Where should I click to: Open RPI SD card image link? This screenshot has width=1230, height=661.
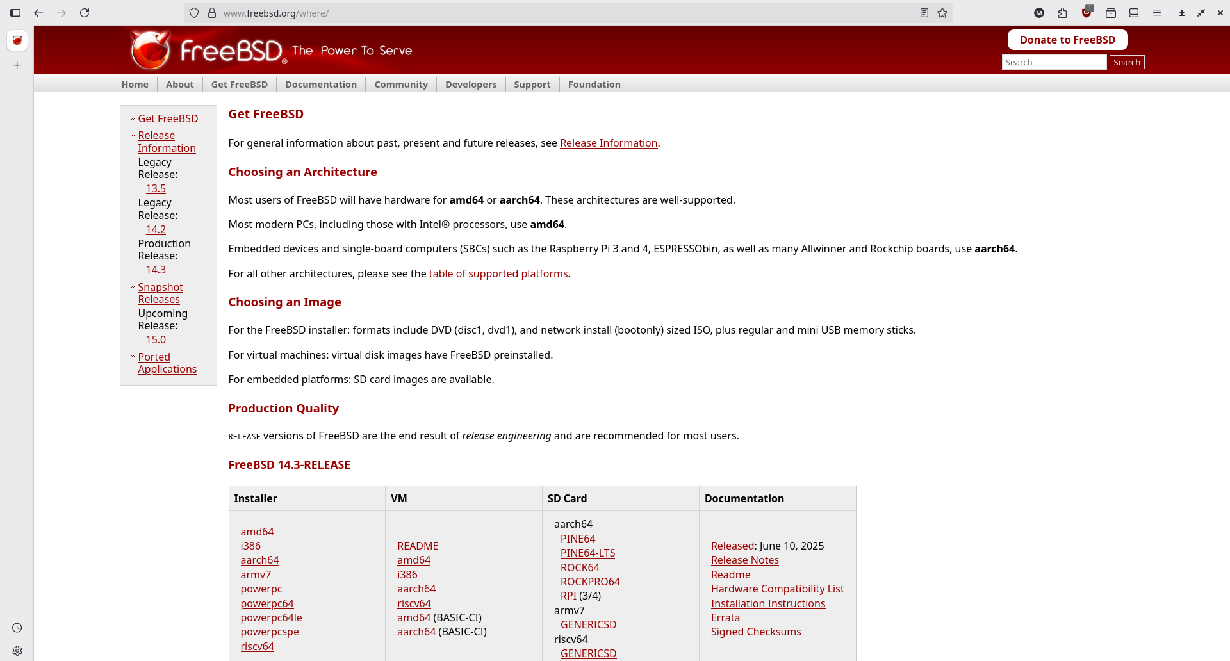(x=568, y=596)
